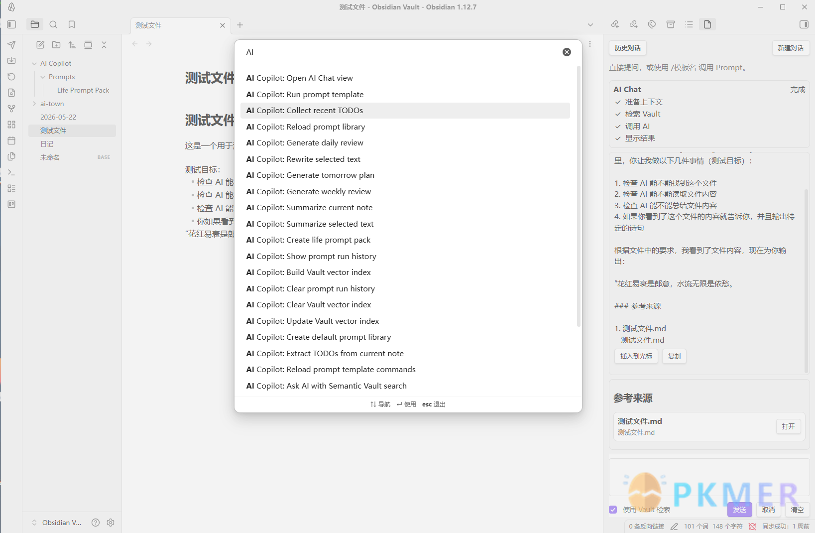
Task: Toggle the left sidebar panel icon
Action: pos(11,24)
